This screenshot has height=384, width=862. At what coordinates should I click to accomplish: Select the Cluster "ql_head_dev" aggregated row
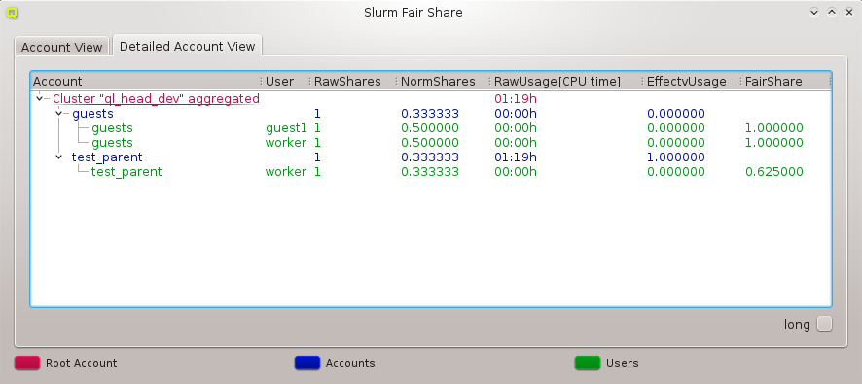[x=430, y=99]
